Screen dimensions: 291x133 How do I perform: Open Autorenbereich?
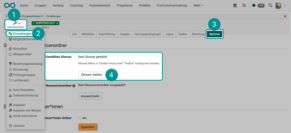tap(100, 5)
